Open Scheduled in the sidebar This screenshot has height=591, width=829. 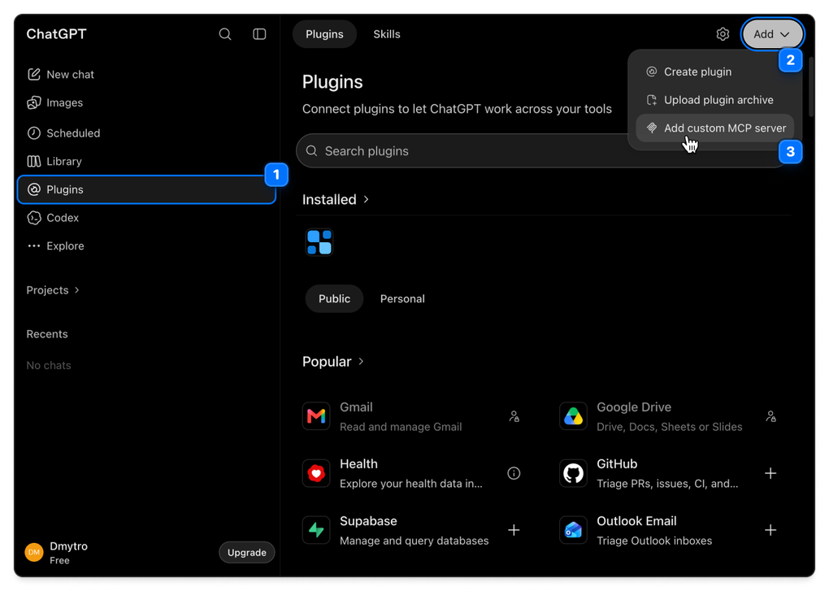pos(146,133)
